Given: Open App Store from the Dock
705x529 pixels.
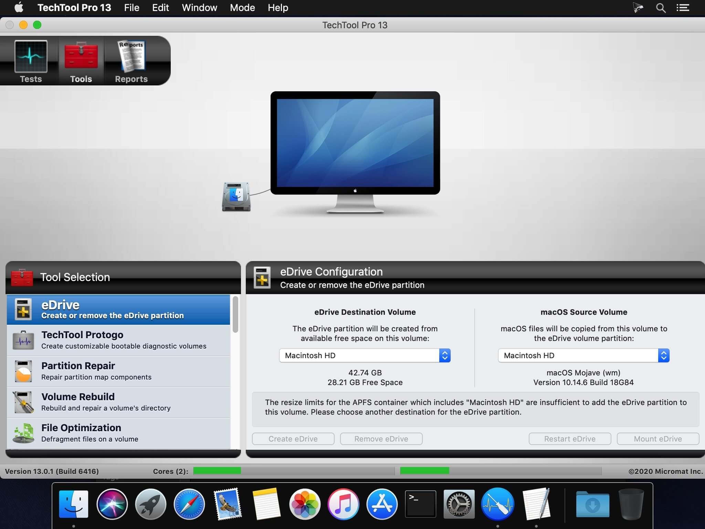Looking at the screenshot, I should coord(382,504).
